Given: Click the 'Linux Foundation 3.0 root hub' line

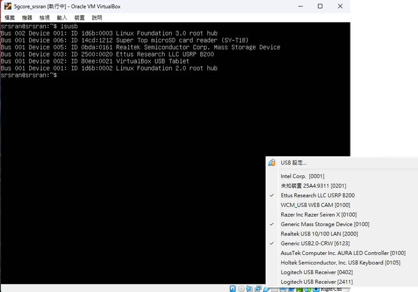Looking at the screenshot, I should 109,33.
